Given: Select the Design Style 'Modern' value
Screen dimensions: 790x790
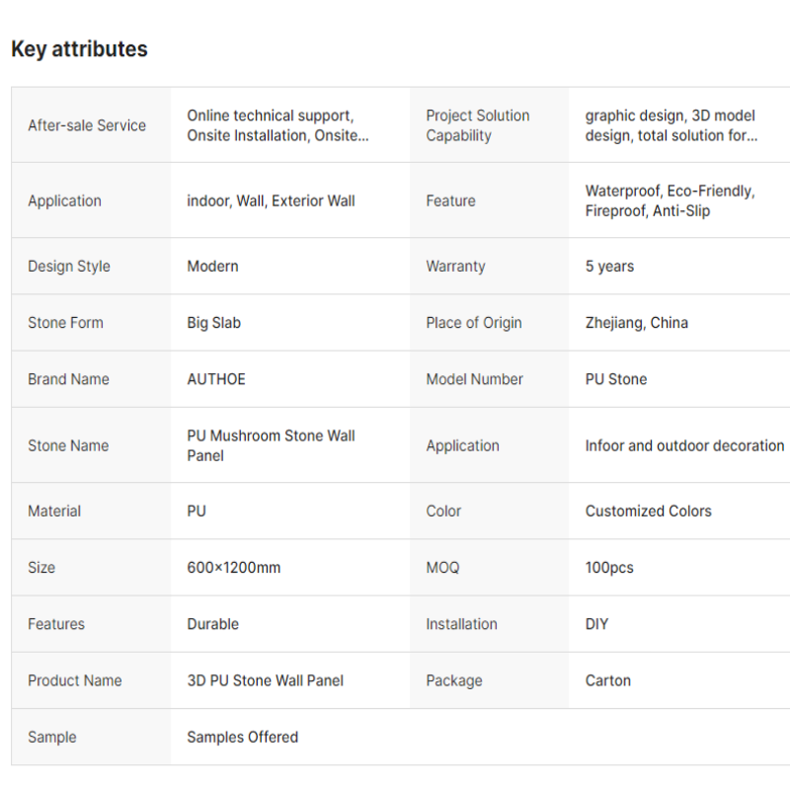Looking at the screenshot, I should 212,266.
